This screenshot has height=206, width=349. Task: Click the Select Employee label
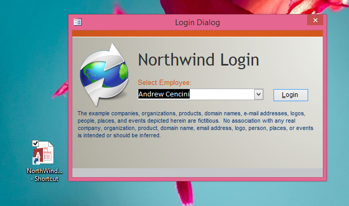165,83
